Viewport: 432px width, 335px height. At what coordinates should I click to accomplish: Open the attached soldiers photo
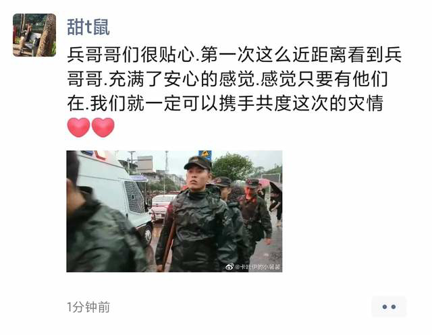tap(174, 211)
